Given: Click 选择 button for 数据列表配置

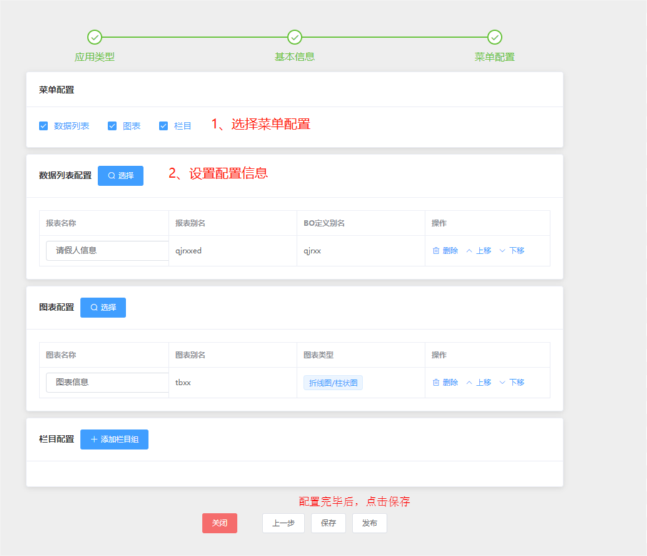Looking at the screenshot, I should (121, 176).
